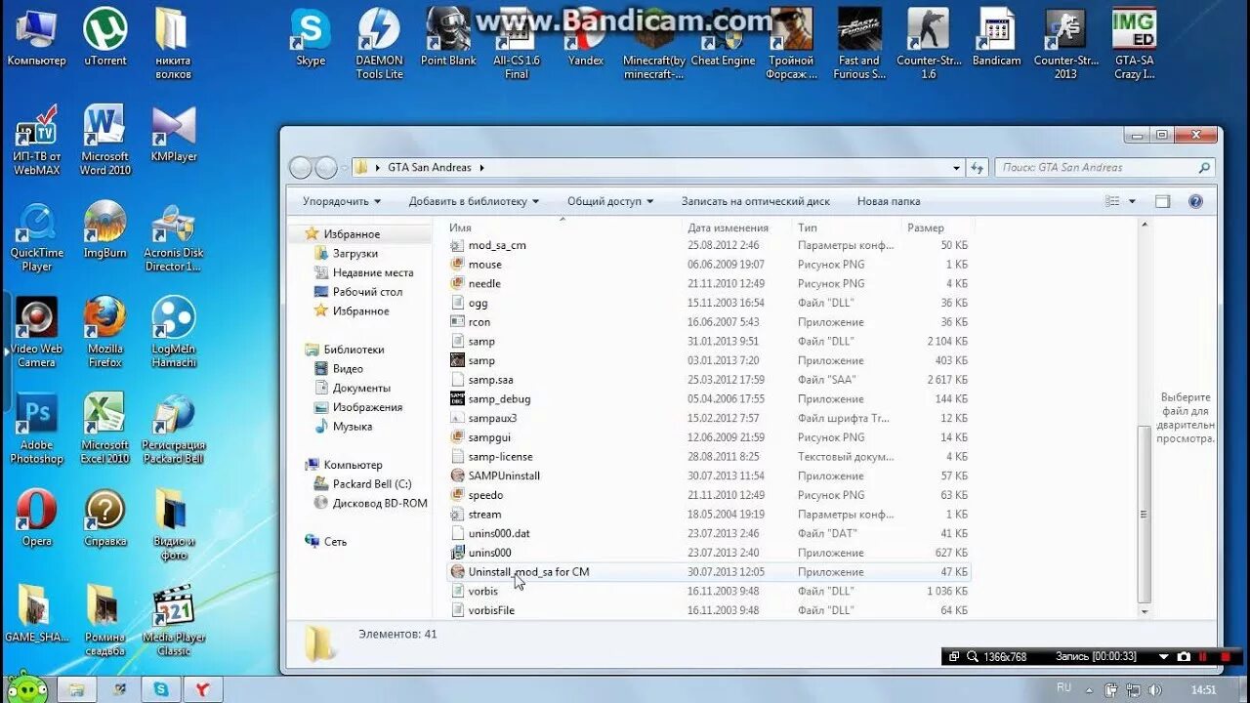Screen dimensions: 1250x703
Task: Select Загрузки in navigation pane
Action: pos(354,254)
